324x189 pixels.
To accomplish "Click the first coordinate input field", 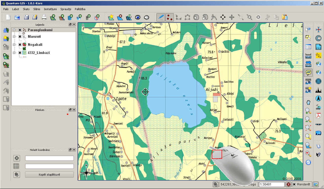I will tap(49, 158).
